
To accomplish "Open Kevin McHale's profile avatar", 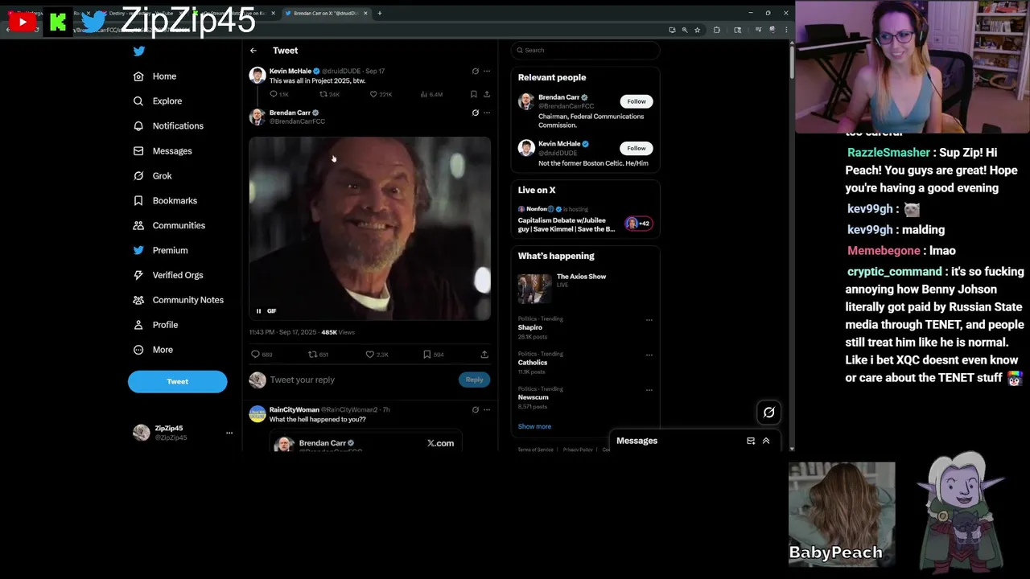I will point(257,76).
